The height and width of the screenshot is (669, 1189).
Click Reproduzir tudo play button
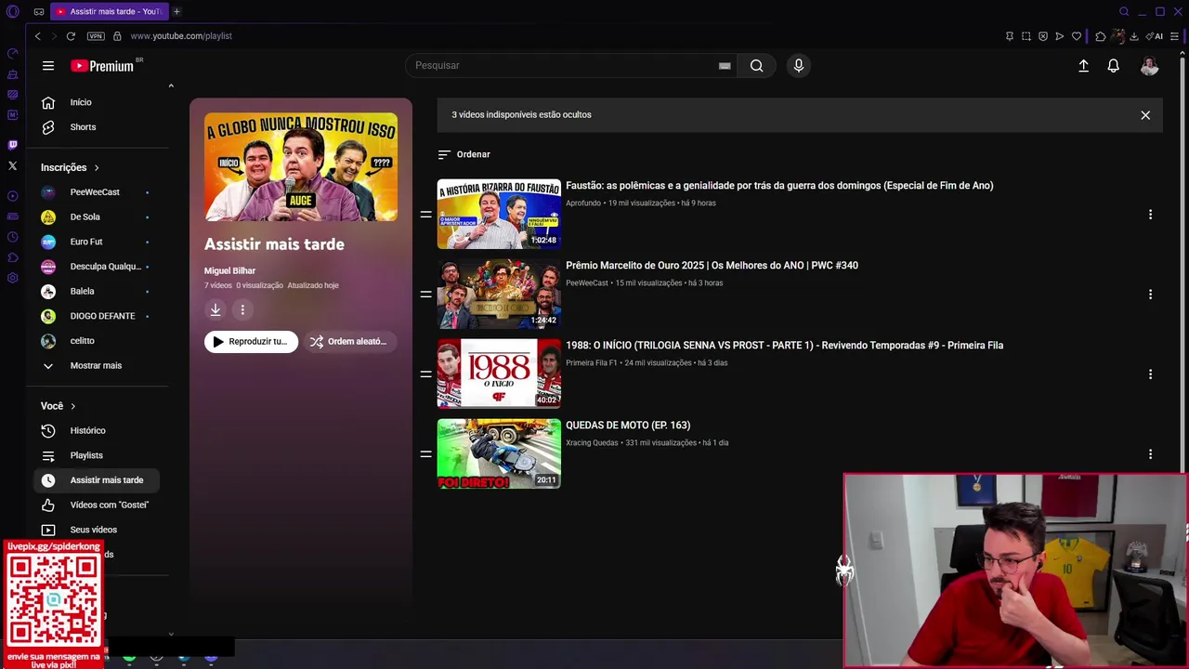(251, 342)
